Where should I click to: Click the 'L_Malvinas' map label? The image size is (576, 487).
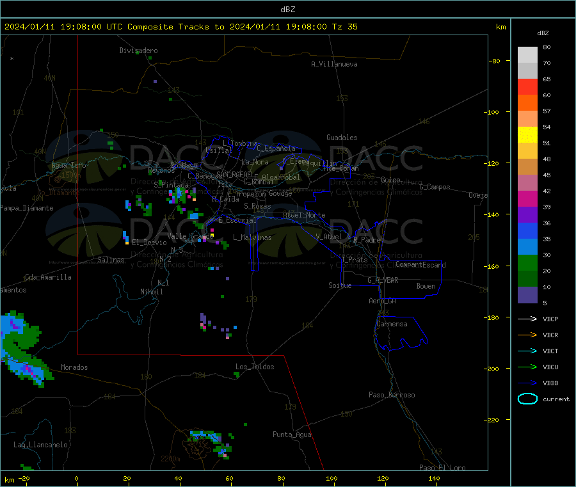coord(252,237)
